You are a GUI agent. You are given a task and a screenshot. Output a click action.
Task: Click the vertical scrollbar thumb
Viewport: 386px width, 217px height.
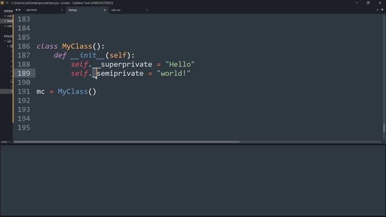coord(384,128)
